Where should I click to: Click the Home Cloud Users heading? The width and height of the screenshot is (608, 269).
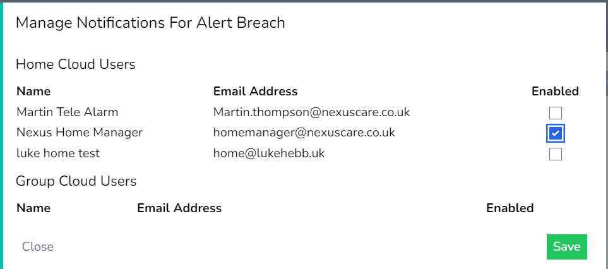(75, 64)
